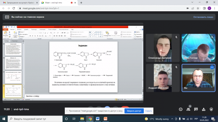Click the Windows search input field
This screenshot has width=218, height=122.
(x=35, y=119)
